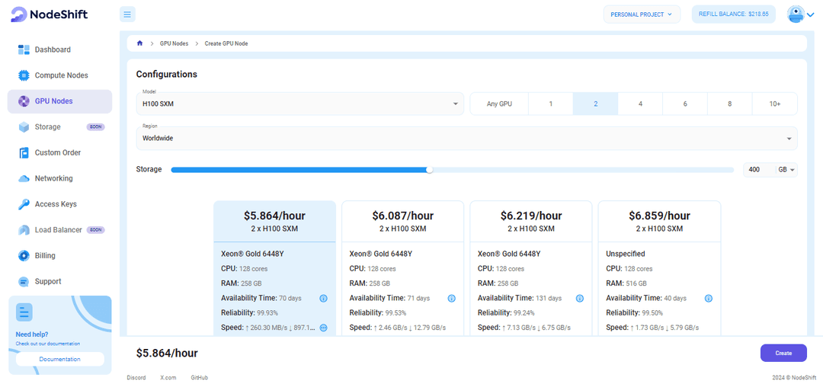Click the document icon in Need help card

(x=24, y=312)
